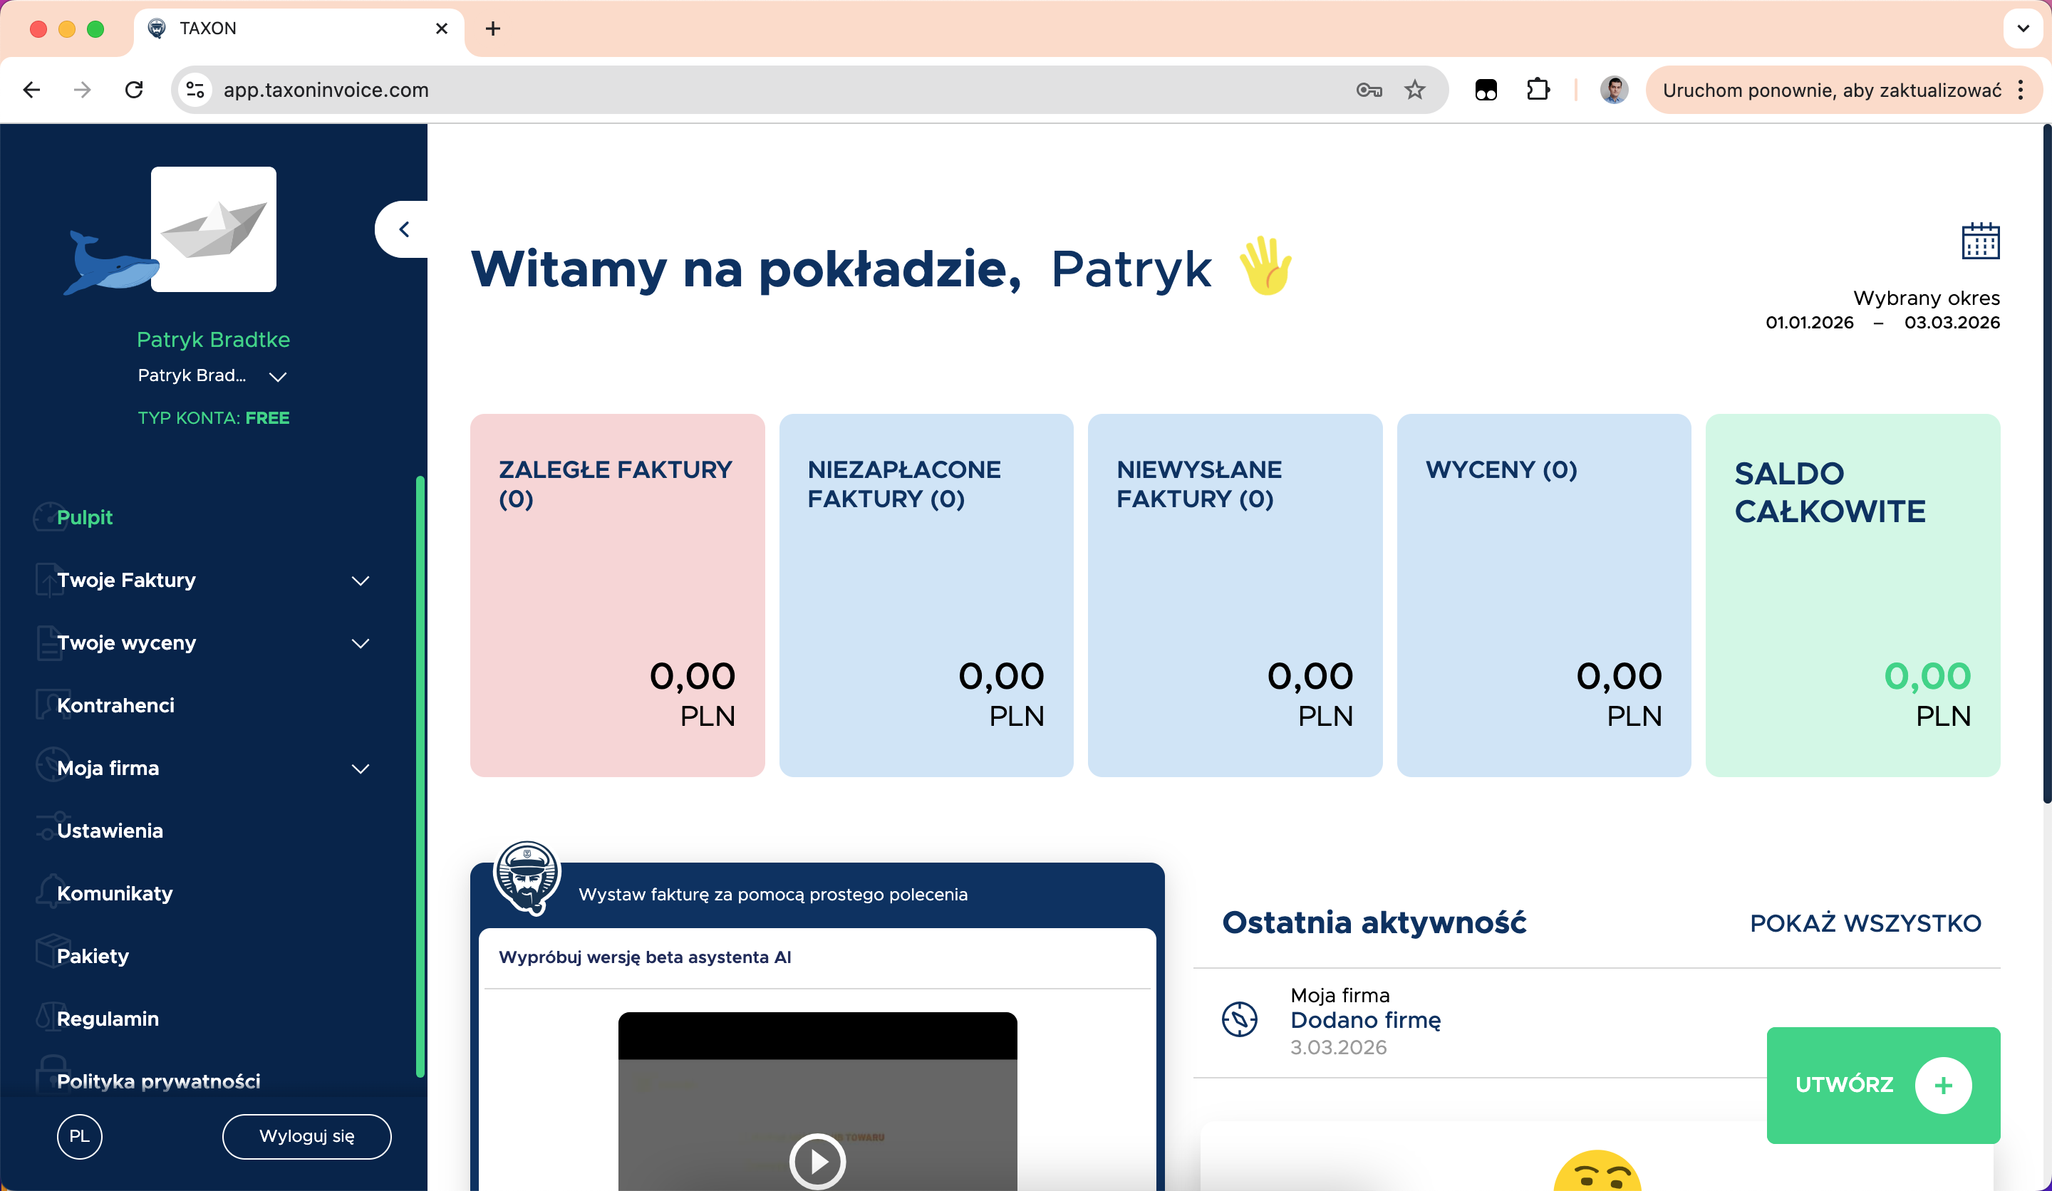Play the AI assistant demo video
The width and height of the screenshot is (2052, 1191).
(817, 1161)
